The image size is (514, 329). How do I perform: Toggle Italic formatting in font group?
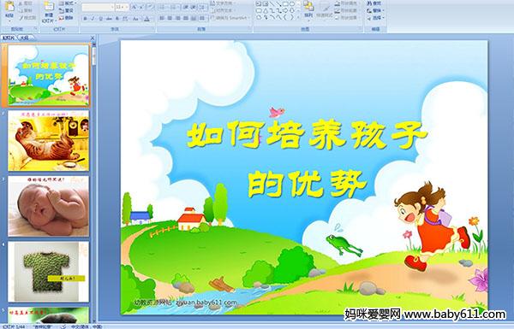pos(93,19)
